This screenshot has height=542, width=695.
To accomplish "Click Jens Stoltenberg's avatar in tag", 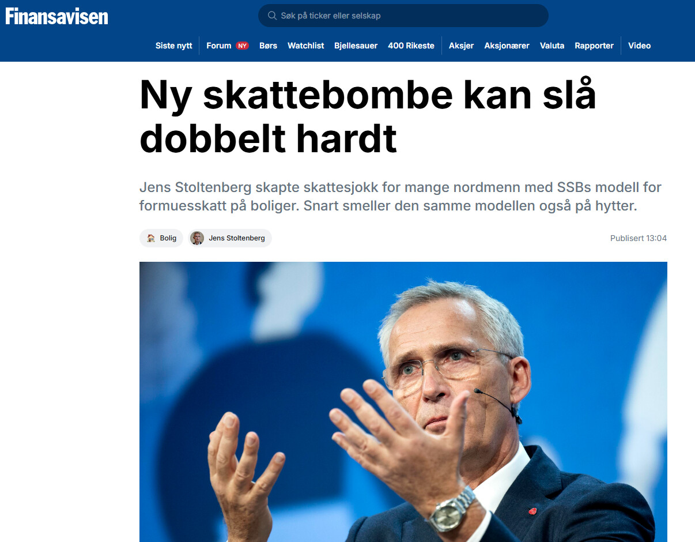I will (x=197, y=238).
